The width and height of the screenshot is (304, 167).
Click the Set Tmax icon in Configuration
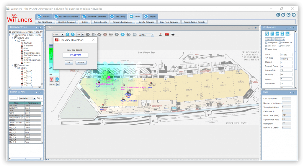click(287, 34)
